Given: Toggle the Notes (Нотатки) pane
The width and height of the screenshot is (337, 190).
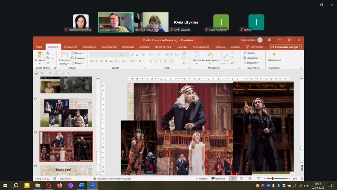Looking at the screenshot, I should pos(201,179).
